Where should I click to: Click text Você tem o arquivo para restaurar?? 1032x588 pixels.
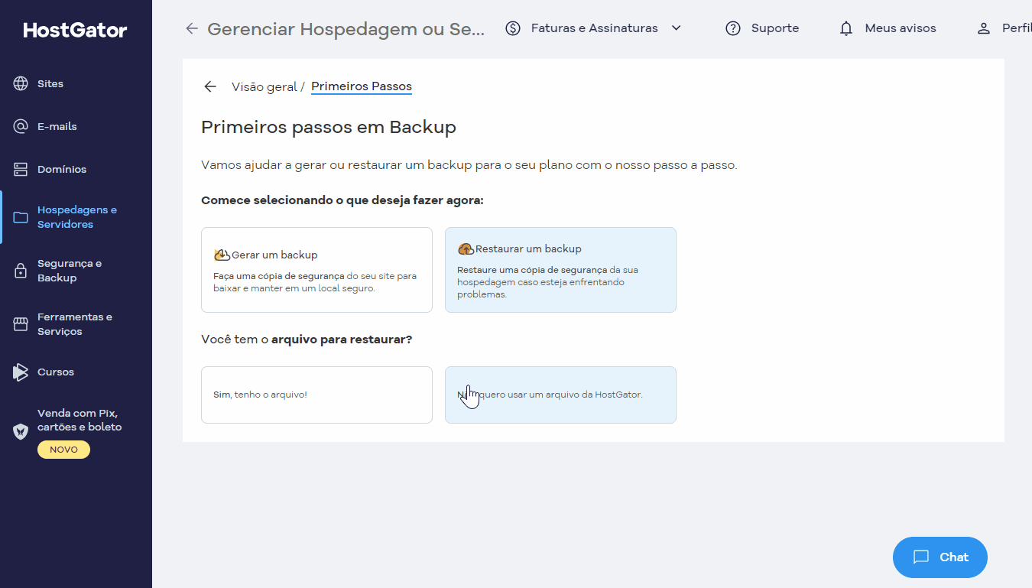307,339
